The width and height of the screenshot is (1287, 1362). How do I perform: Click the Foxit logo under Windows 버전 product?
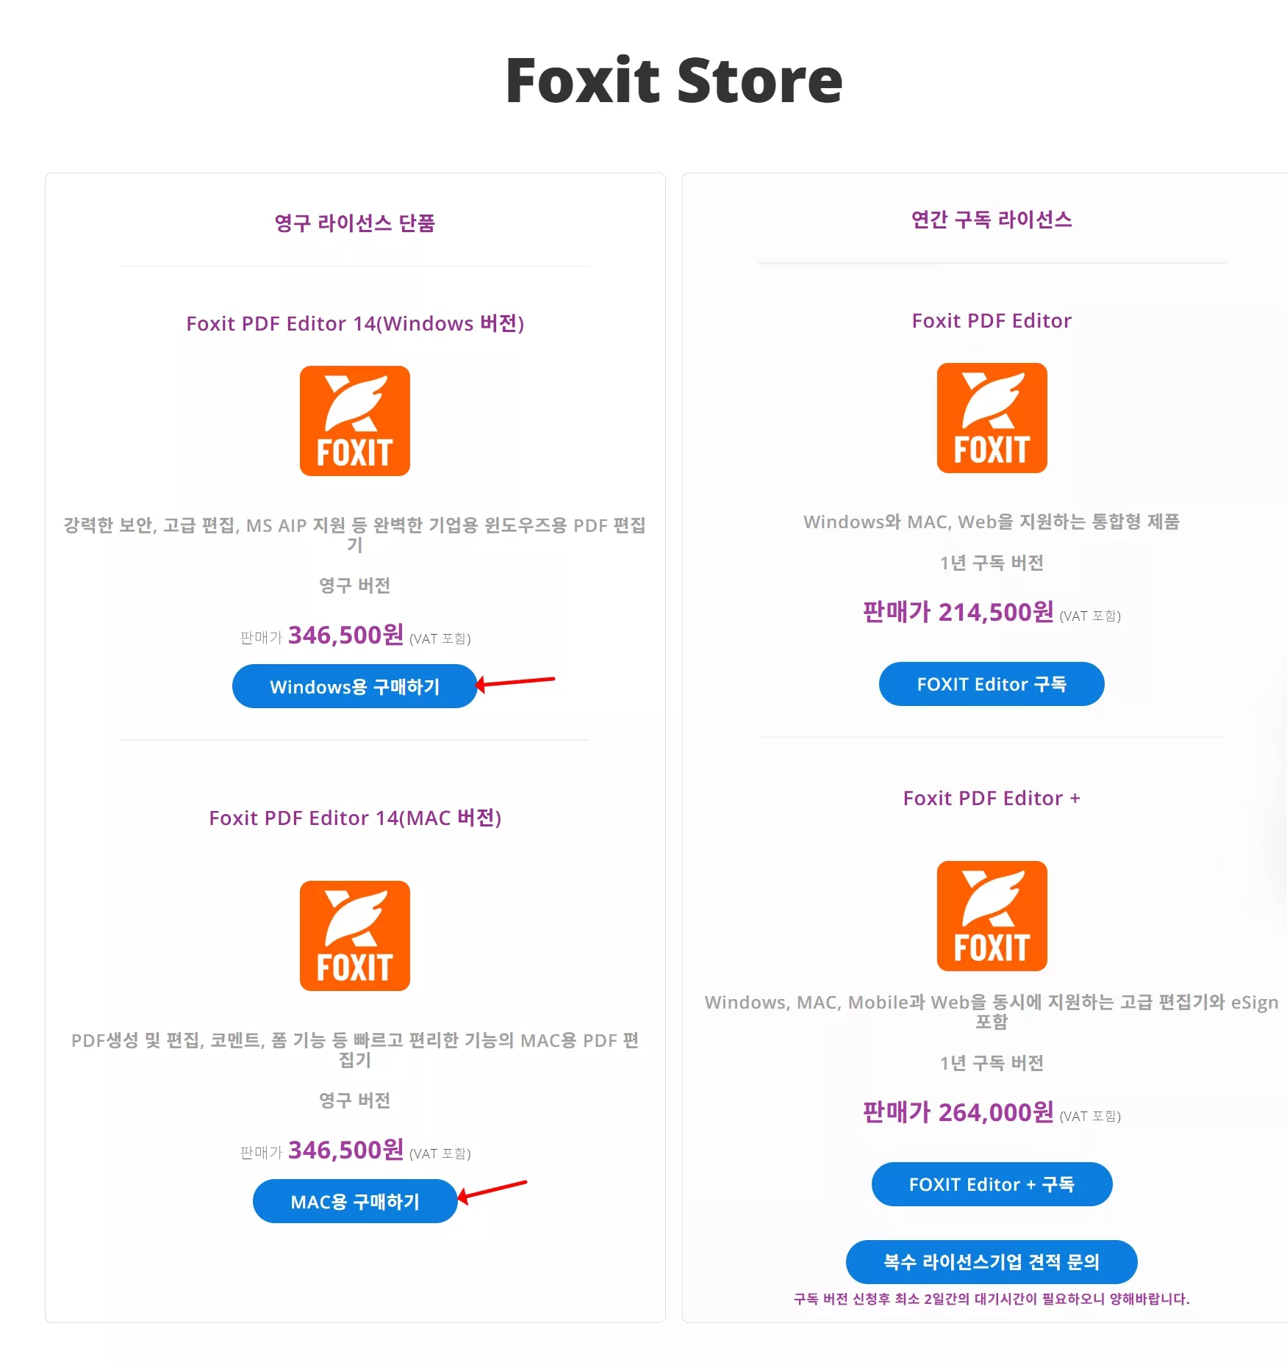(x=354, y=419)
